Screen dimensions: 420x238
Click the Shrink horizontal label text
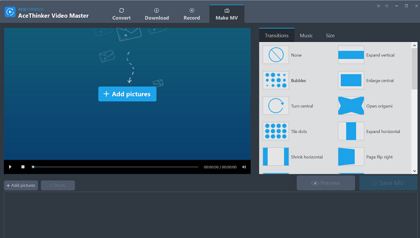point(307,157)
